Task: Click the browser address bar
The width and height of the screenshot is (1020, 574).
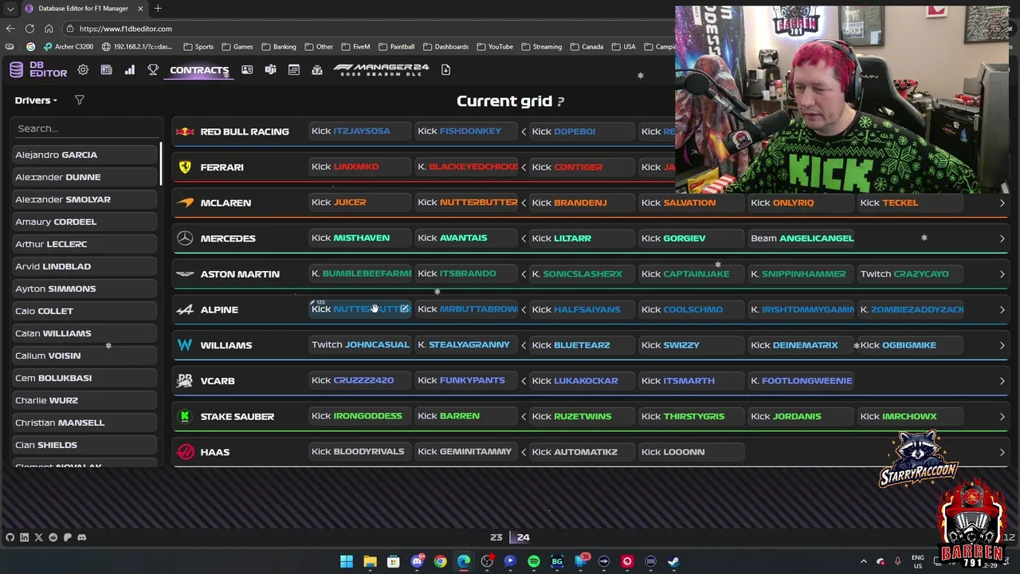Action: (x=367, y=29)
